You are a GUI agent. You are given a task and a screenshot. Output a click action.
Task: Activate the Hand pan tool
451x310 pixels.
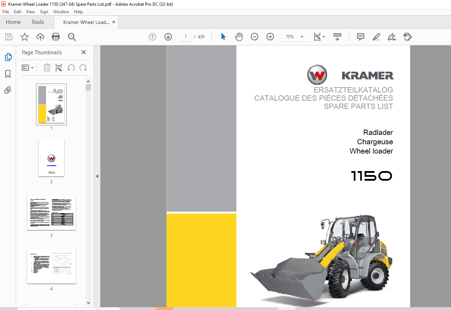click(x=239, y=37)
